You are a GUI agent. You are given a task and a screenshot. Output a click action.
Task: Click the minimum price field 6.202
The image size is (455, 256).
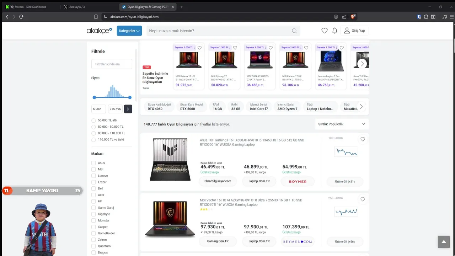(98, 109)
